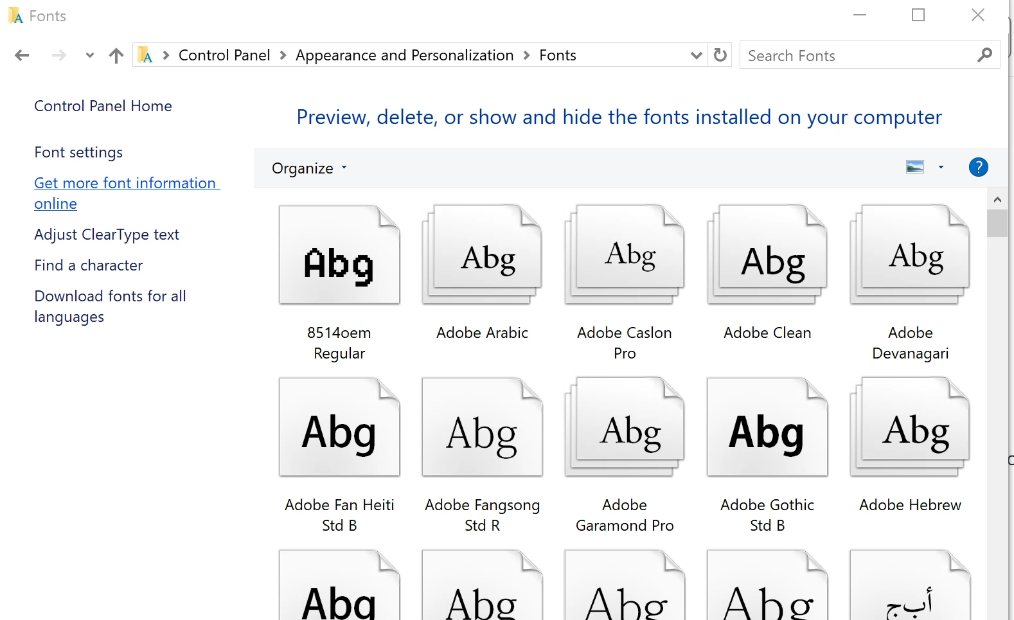Viewport: 1014px width, 620px height.
Task: Select the Adobe Caslon Pro font icon
Action: (625, 255)
